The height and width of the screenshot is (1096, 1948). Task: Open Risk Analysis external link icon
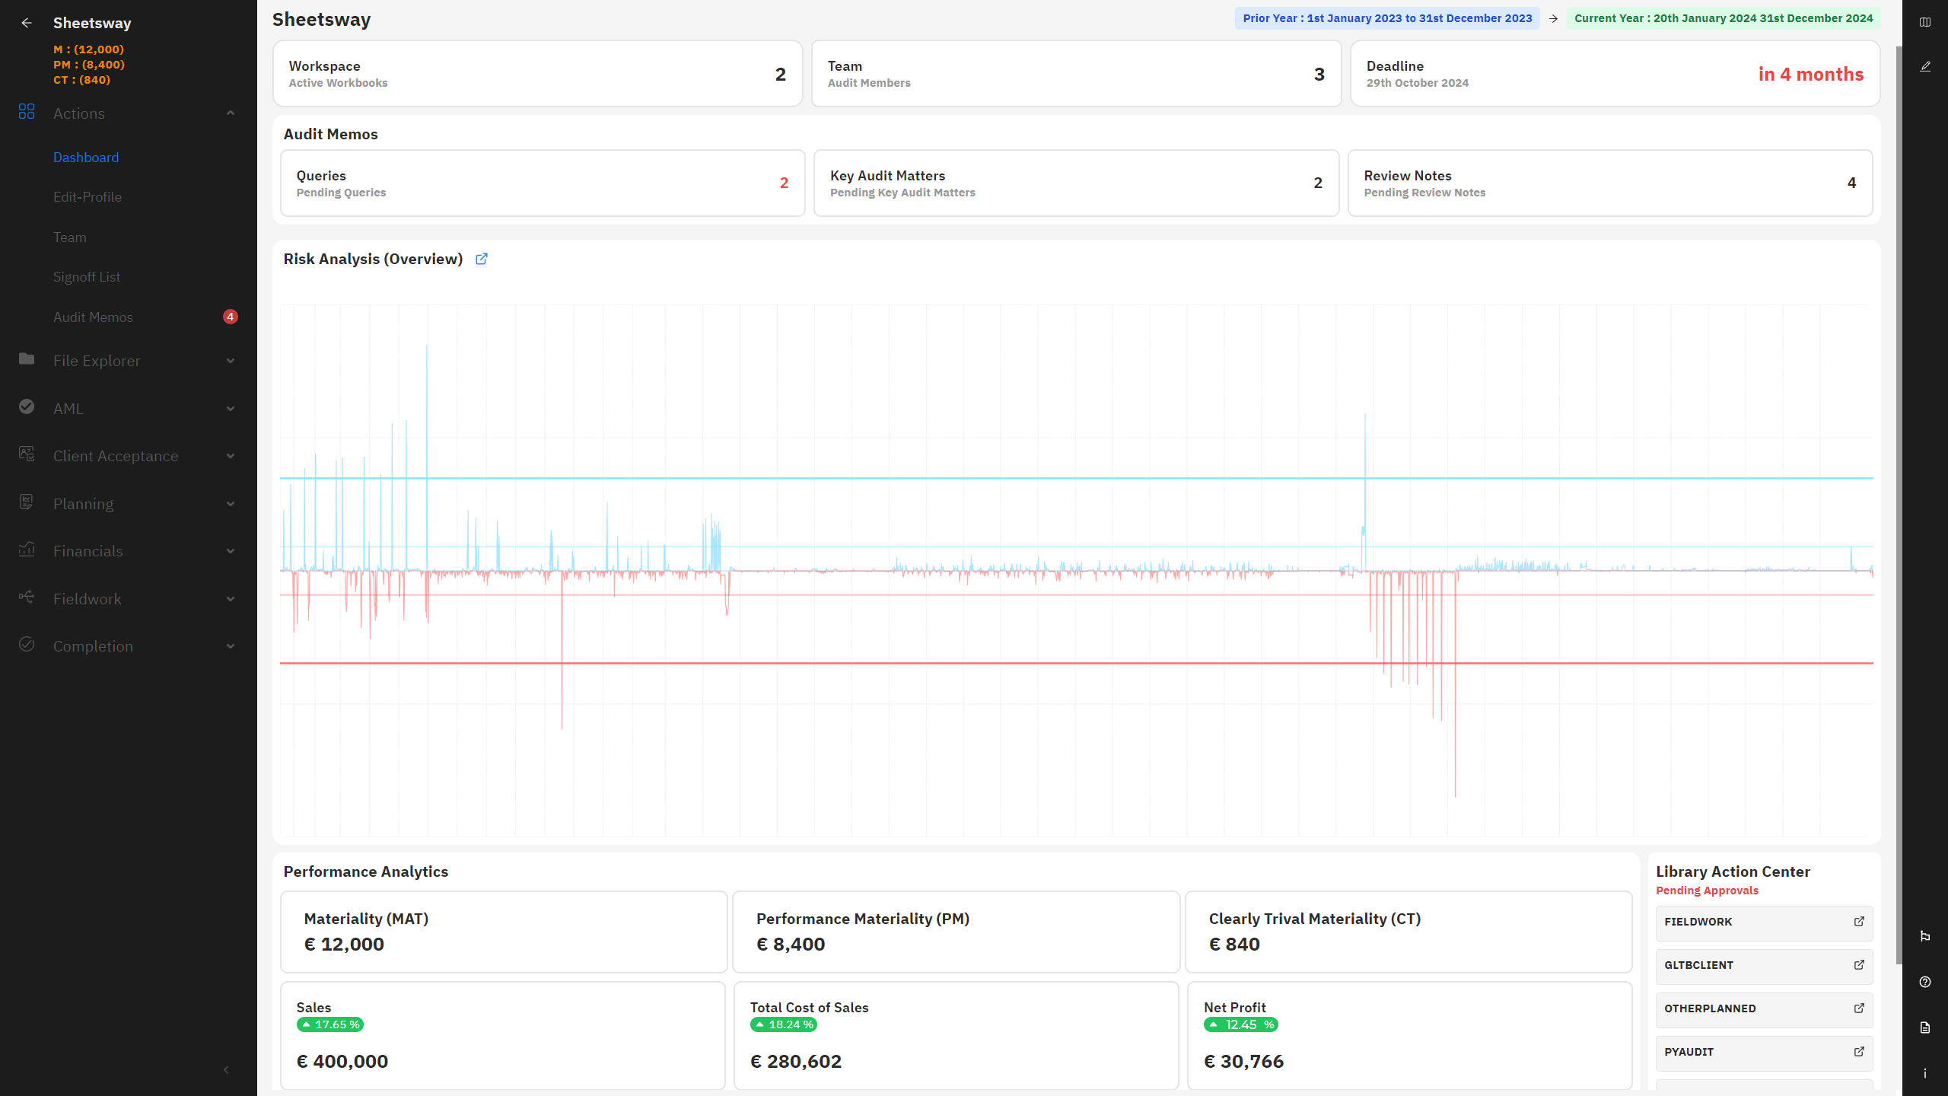coord(481,259)
